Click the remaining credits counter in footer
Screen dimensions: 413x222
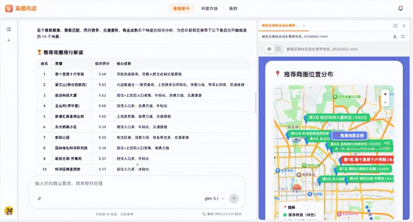(x=222, y=214)
